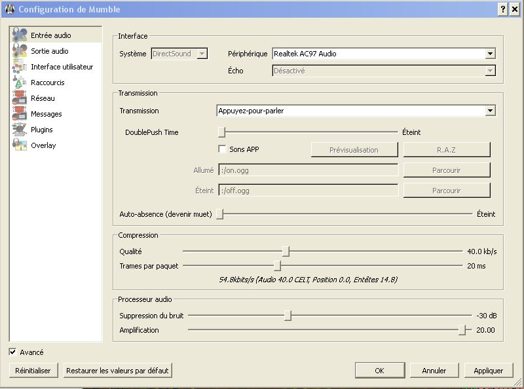Click the Allumé :/on.ogg input field
Viewport: 524px width, 389px height.
point(308,170)
